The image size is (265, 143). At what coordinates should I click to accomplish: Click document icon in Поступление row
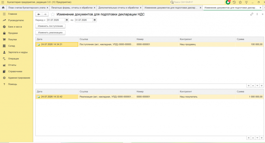[x=38, y=44]
